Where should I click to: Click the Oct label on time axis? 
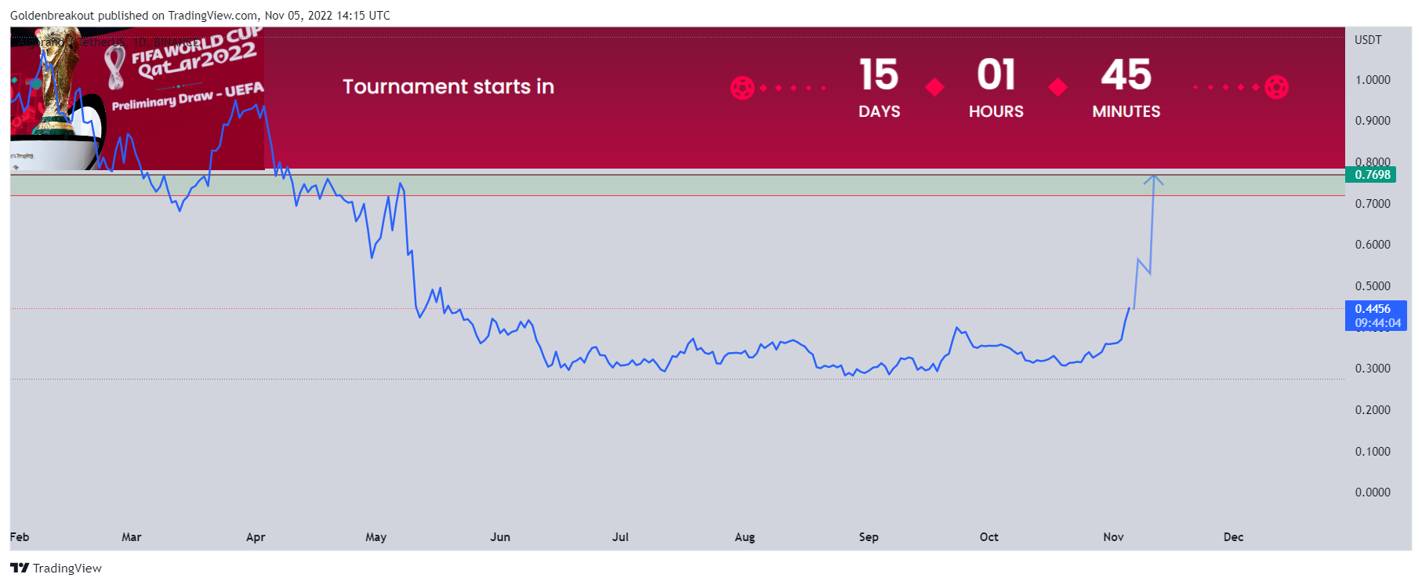click(x=989, y=537)
